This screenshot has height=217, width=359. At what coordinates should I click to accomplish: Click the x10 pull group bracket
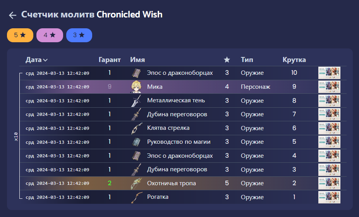[x=16, y=136]
